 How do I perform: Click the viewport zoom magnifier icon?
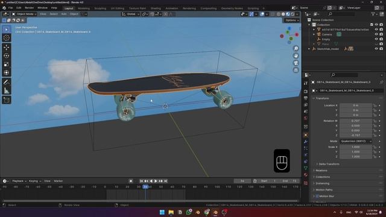pos(296,48)
